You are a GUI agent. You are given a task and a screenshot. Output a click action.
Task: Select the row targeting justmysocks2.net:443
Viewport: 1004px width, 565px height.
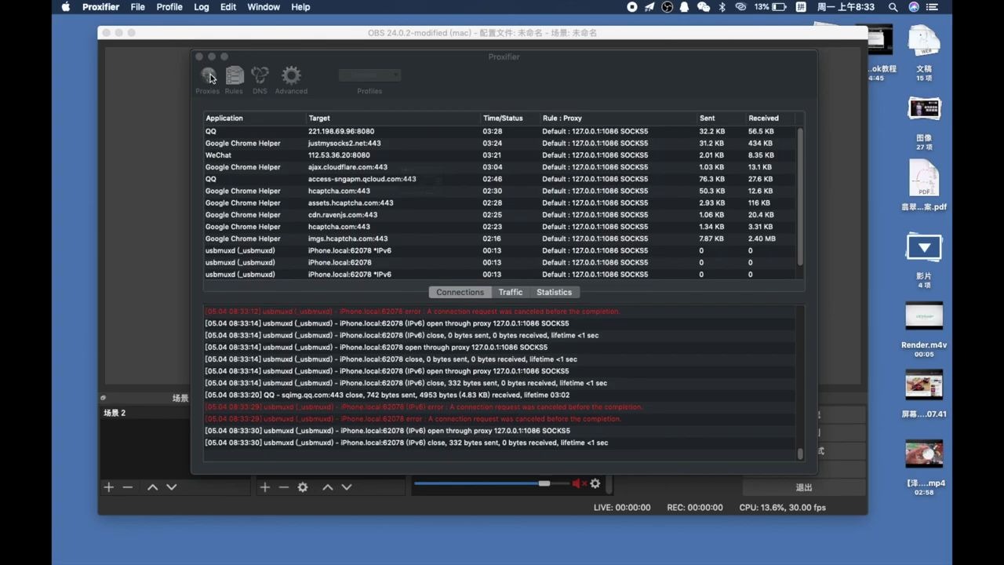(500, 144)
